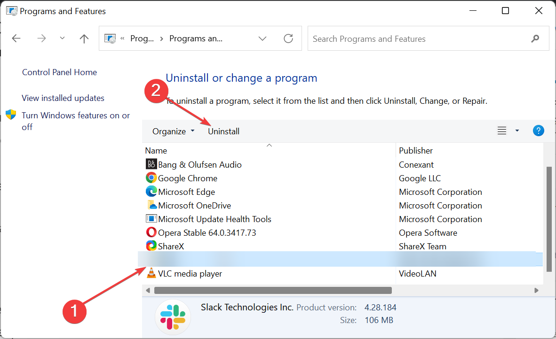Select the ShareX icon
This screenshot has height=339, width=556.
[151, 246]
